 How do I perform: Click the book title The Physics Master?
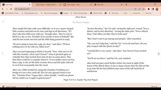tap(81, 22)
